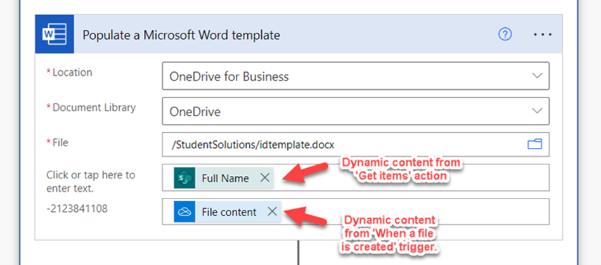Expand the Location dropdown
The height and width of the screenshot is (265, 601).
(538, 76)
